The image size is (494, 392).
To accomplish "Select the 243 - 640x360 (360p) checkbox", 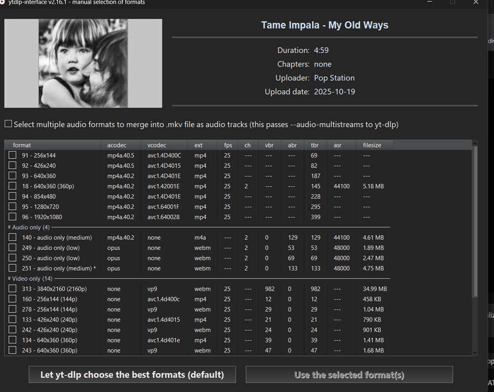I will point(12,350).
